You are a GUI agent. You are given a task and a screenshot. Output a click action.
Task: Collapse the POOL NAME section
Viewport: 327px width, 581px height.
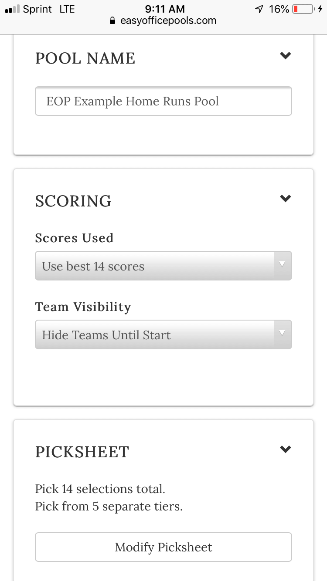[286, 55]
